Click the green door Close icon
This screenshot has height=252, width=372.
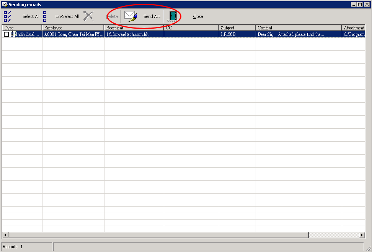click(x=173, y=16)
